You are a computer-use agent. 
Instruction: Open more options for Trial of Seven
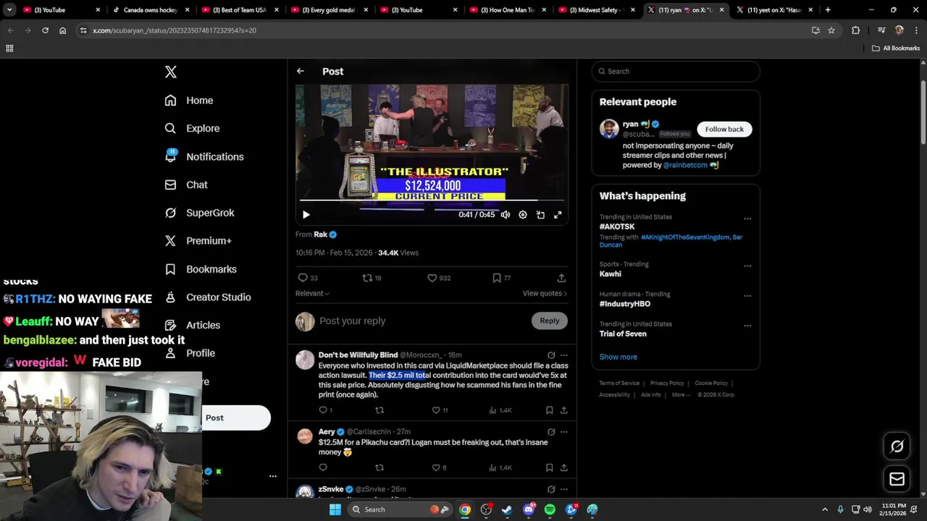tap(747, 326)
